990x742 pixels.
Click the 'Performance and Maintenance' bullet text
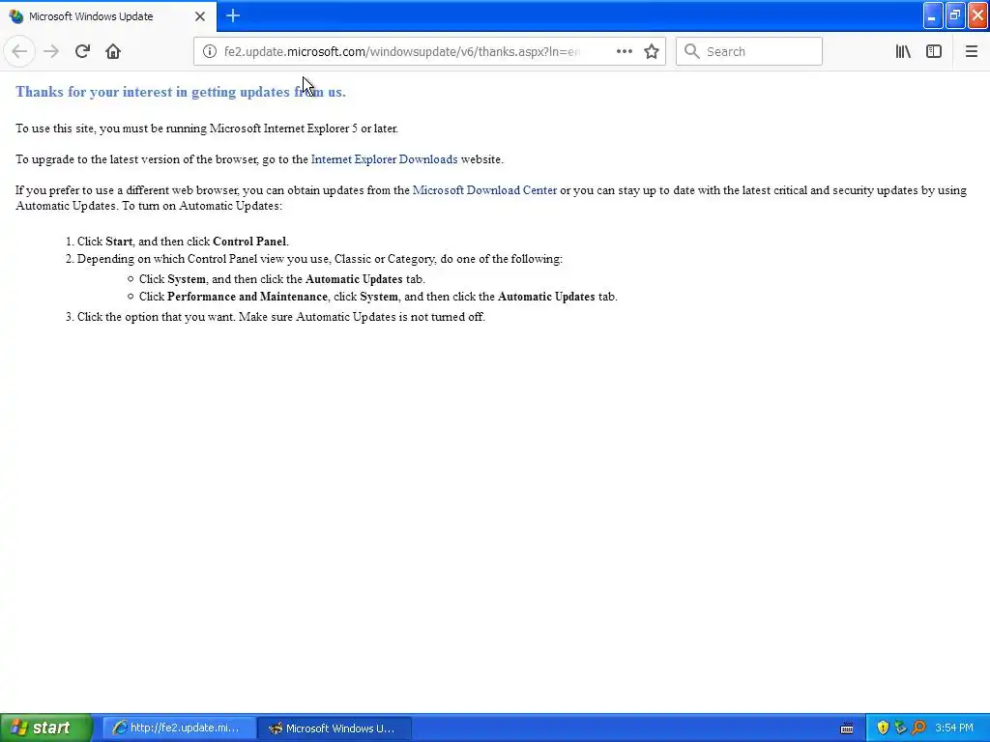pyautogui.click(x=378, y=297)
